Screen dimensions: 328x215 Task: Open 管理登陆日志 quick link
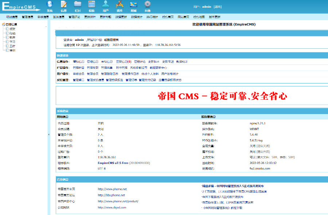coord(110,74)
